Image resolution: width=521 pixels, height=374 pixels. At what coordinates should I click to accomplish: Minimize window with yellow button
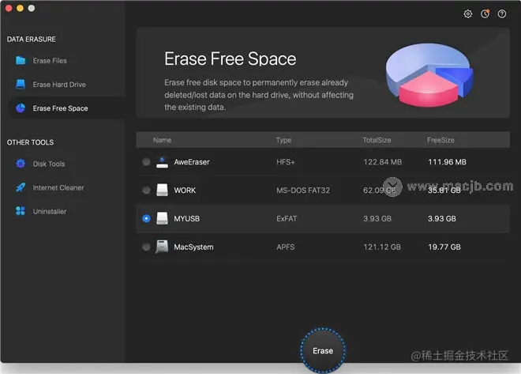click(x=20, y=9)
